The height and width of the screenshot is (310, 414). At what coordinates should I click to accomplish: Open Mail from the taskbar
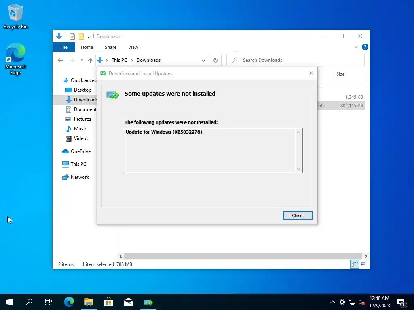(x=129, y=302)
